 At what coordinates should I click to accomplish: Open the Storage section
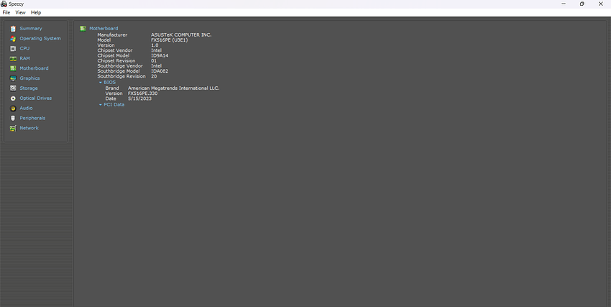pyautogui.click(x=29, y=88)
